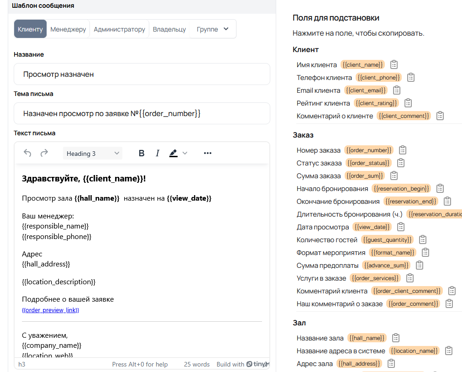
Task: Click the h3 element path in statusbar
Action: click(21, 364)
